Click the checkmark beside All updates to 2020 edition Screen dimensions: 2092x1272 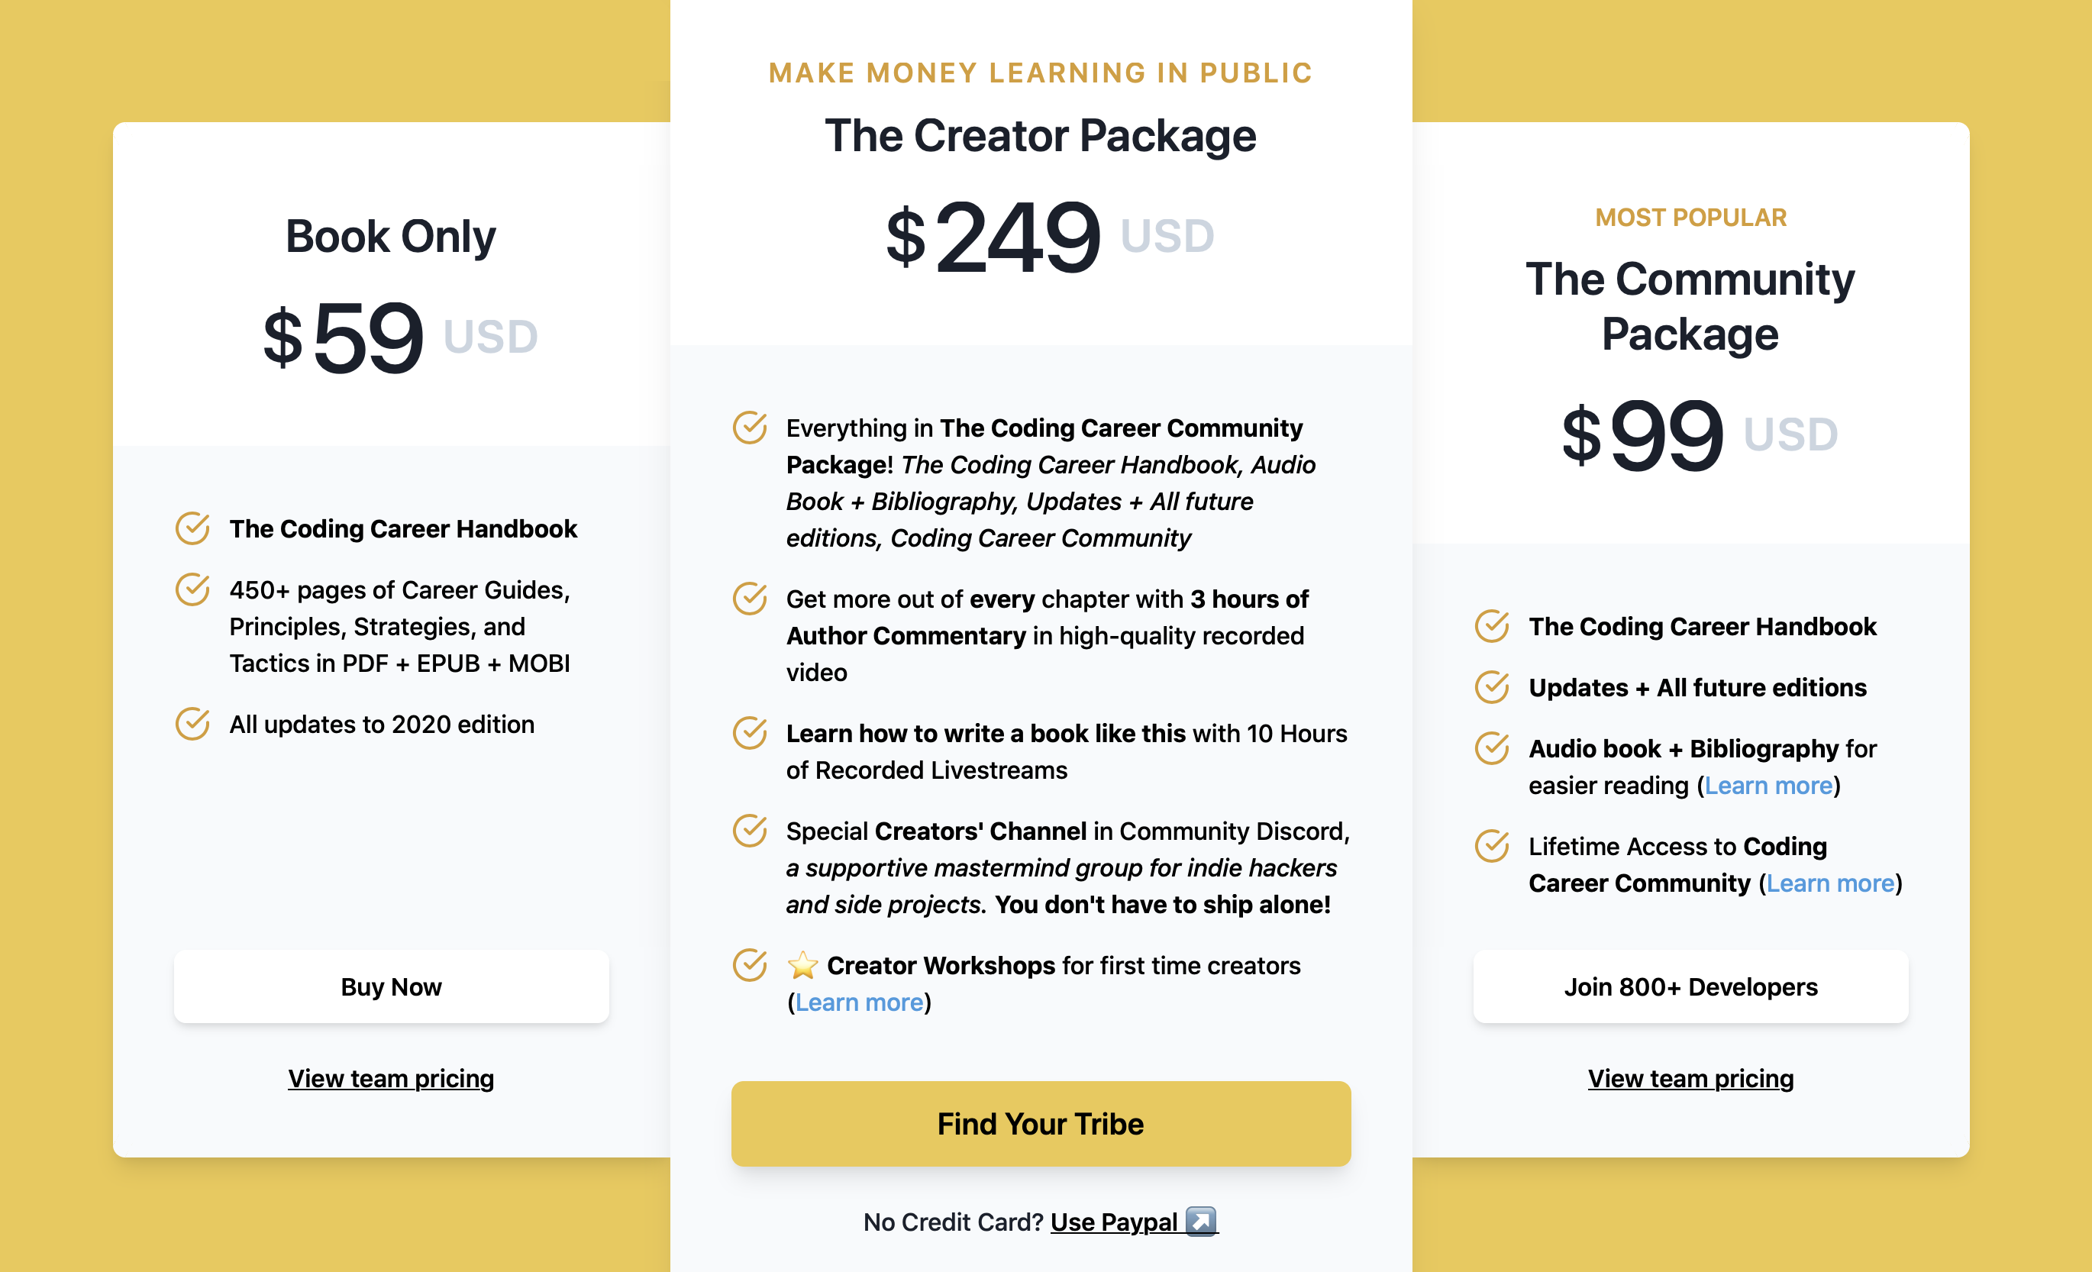click(x=194, y=722)
